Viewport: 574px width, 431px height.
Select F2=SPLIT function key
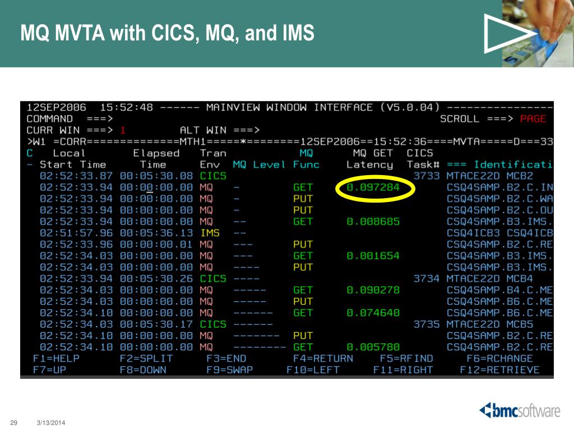pos(146,359)
